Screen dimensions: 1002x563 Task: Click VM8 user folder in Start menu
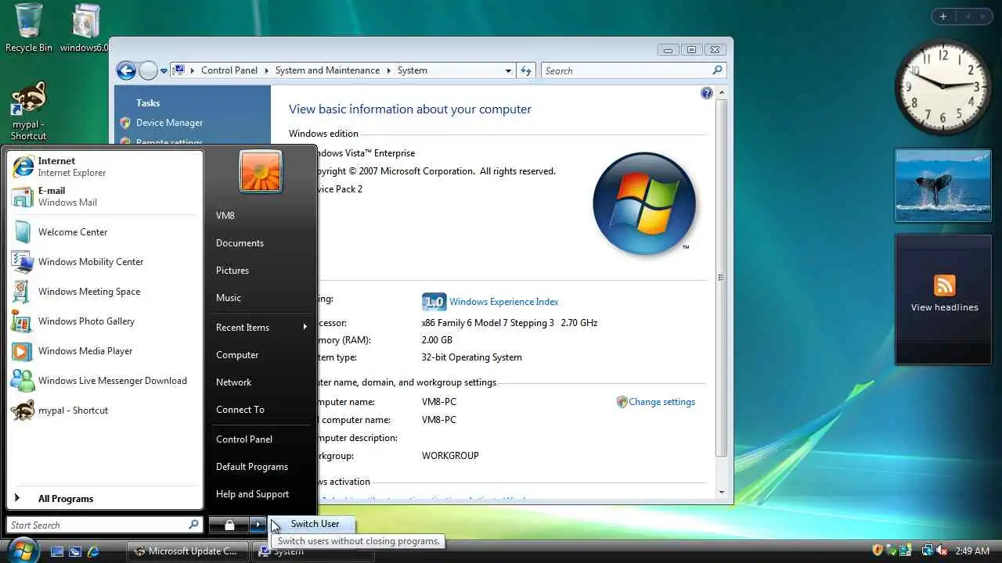tap(225, 216)
